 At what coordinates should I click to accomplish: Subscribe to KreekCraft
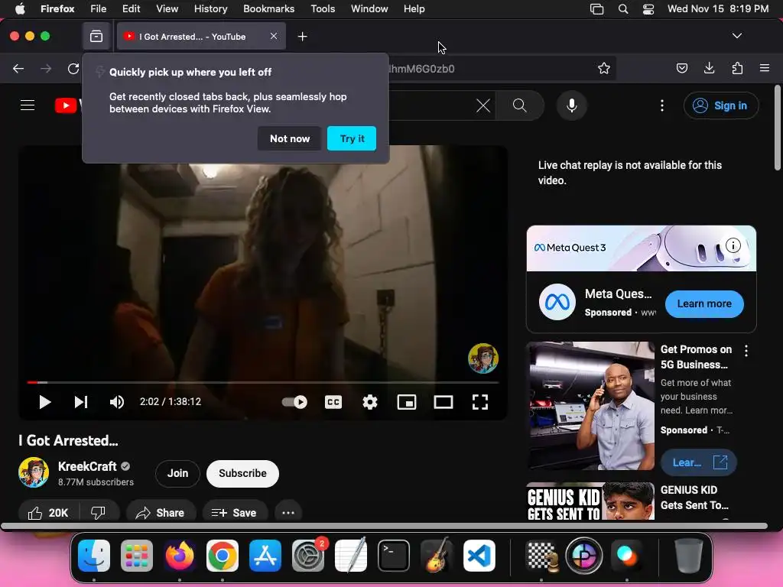point(242,473)
